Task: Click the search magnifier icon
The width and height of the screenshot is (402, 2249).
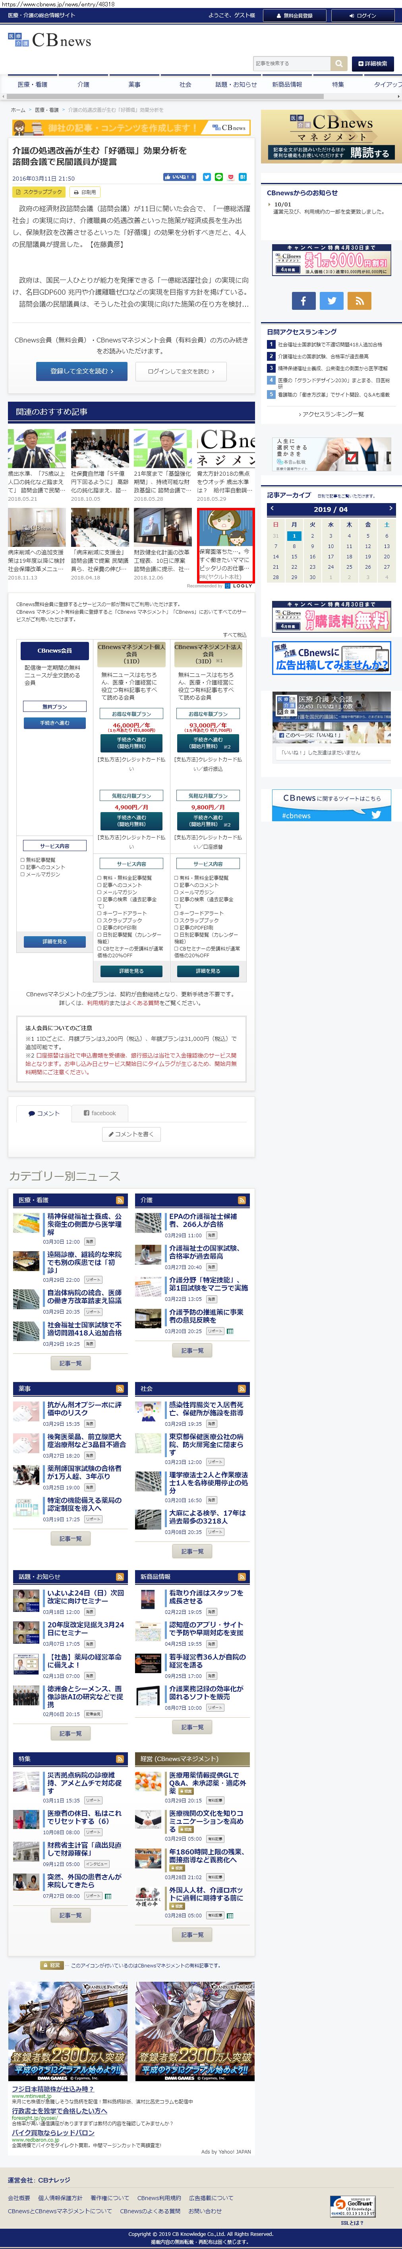Action: pos(338,64)
